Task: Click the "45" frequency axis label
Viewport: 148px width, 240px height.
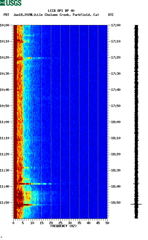Action: [98, 223]
